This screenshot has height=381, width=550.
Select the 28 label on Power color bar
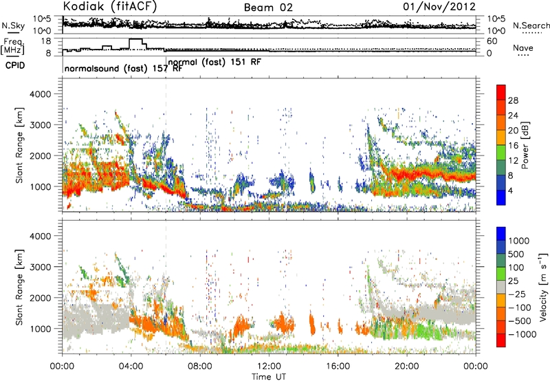click(513, 100)
